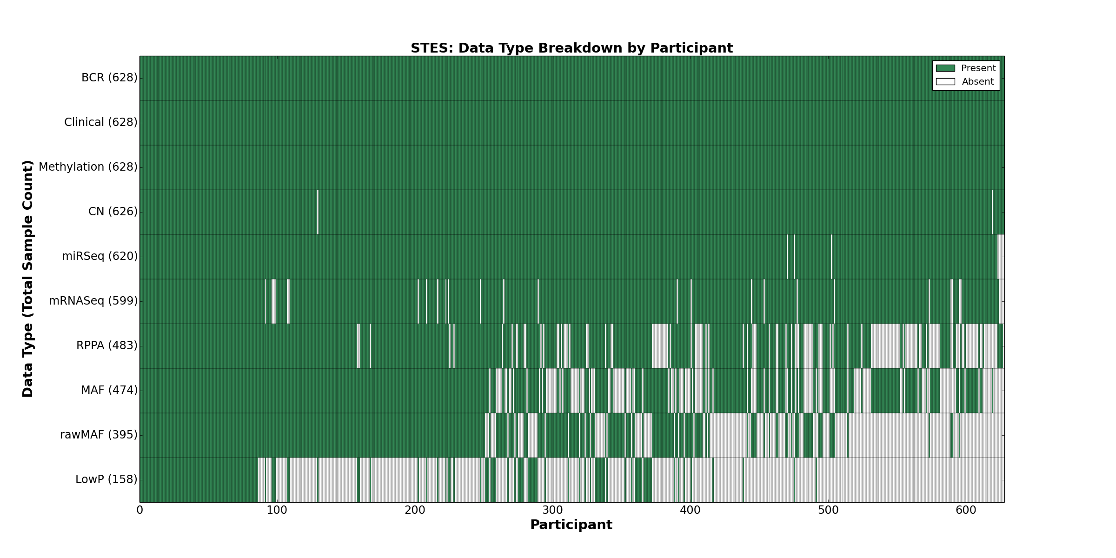The image size is (1116, 558).
Task: Click the 'Absent' legend text
Action: [x=977, y=82]
